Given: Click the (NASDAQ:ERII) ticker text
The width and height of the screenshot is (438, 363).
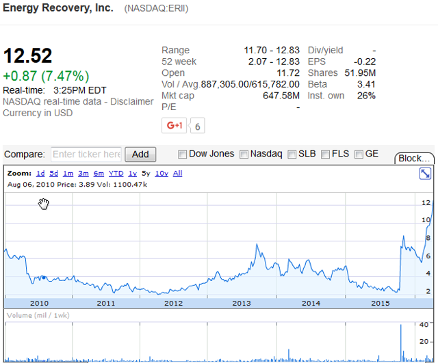Looking at the screenshot, I should (156, 8).
